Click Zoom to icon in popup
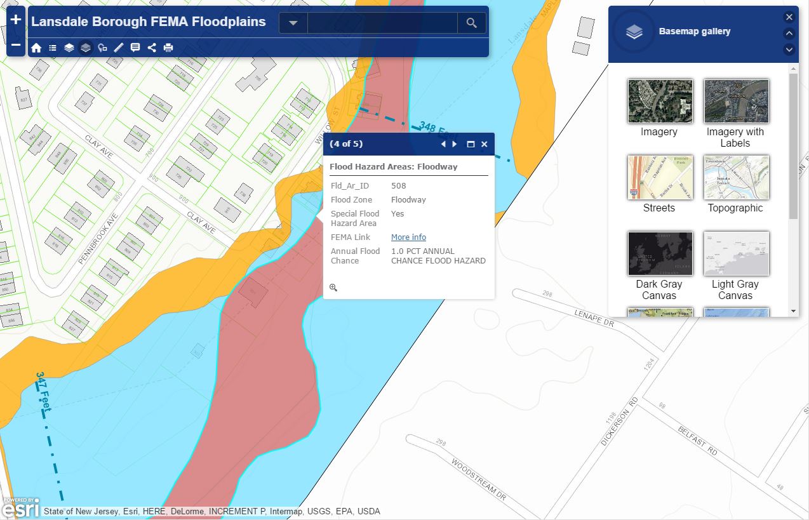 [x=333, y=288]
